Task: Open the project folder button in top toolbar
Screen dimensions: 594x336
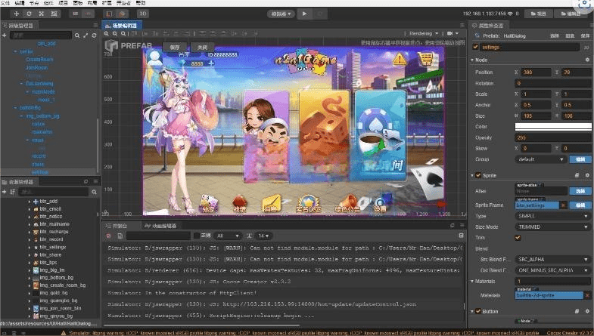Action: 538,14
